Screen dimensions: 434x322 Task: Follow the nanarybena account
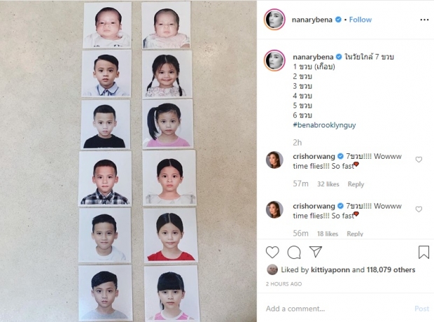tap(360, 20)
